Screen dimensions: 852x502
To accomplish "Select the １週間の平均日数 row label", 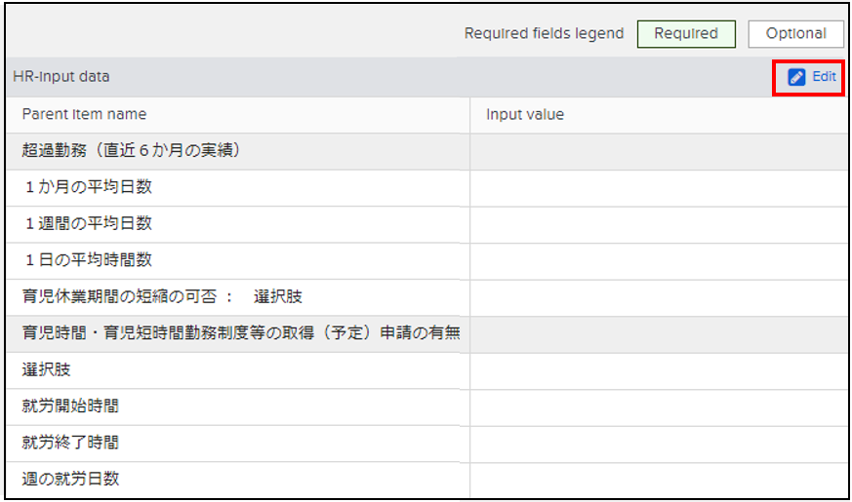I will (x=88, y=223).
